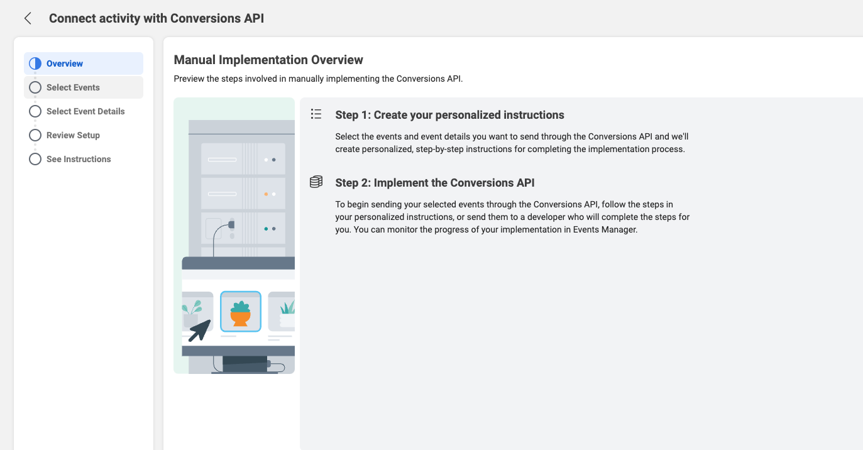Click the Select Event Details circle icon
Viewport: 863px width, 450px height.
(35, 111)
